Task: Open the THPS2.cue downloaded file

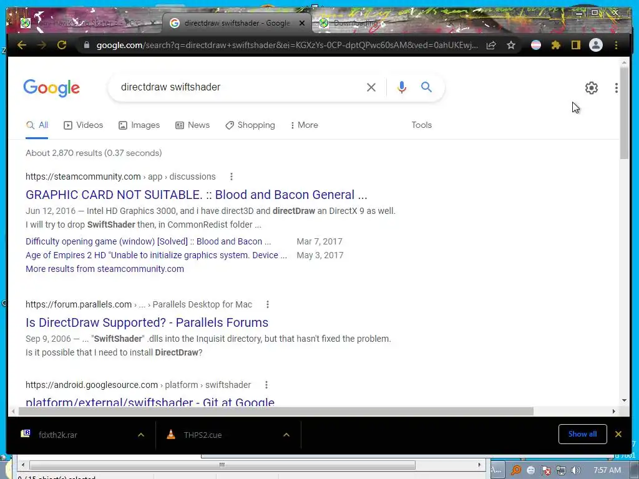Action: coord(203,435)
